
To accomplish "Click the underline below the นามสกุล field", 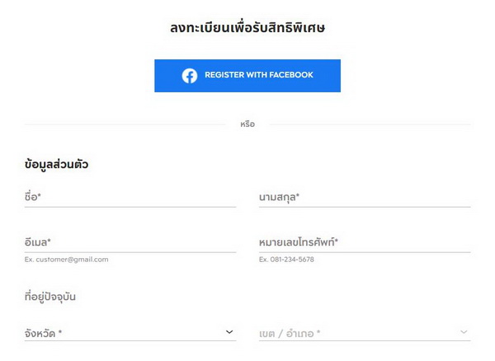I will click(365, 207).
